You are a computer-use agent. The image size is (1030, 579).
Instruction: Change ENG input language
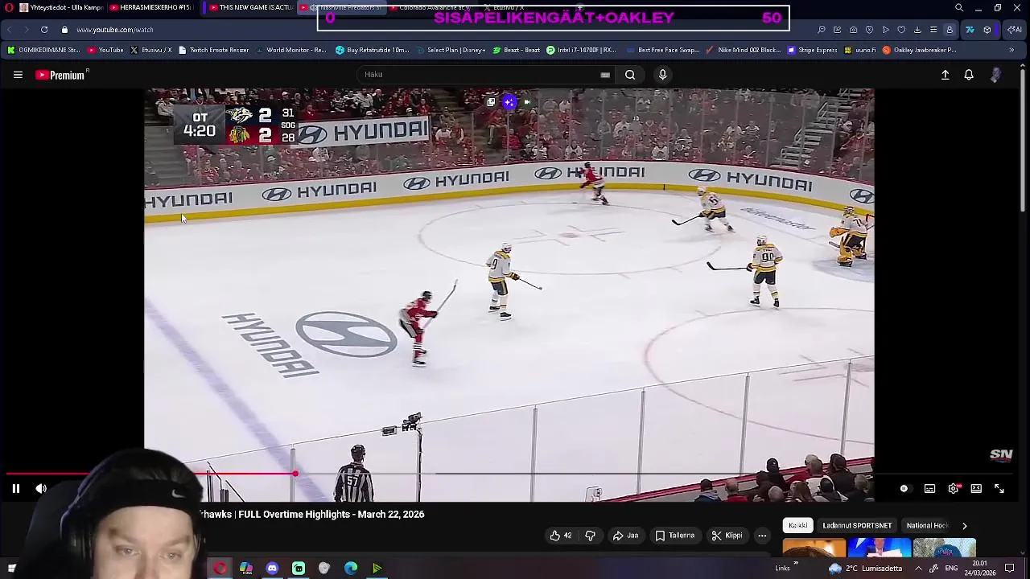[x=951, y=569]
